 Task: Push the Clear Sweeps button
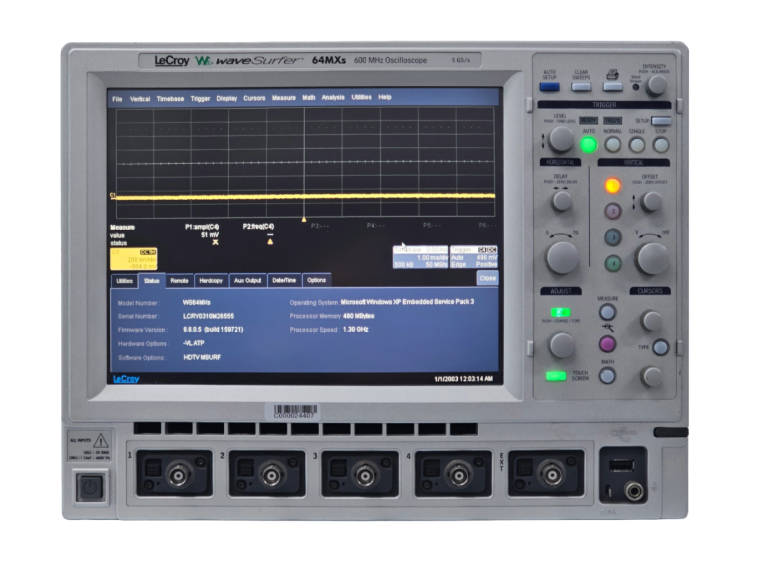(x=581, y=87)
